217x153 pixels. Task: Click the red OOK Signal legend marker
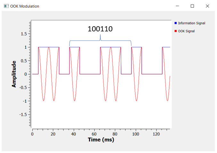tap(176, 31)
